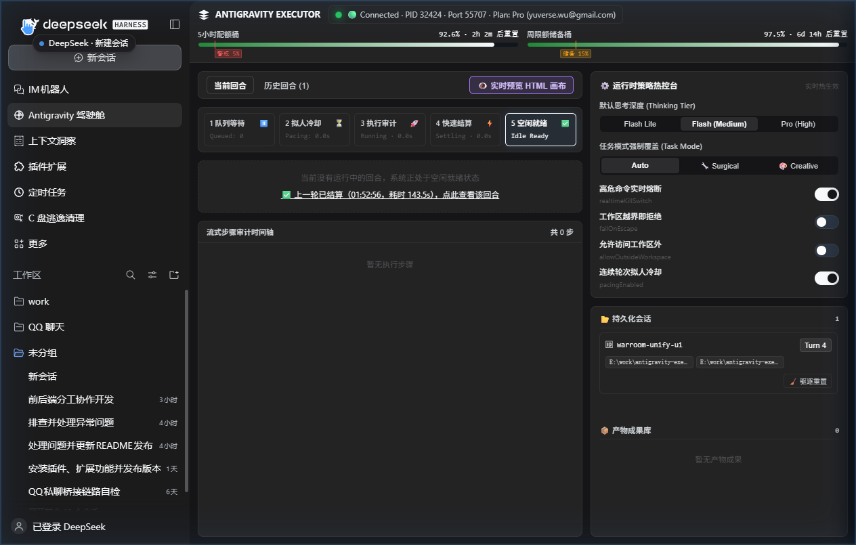
Task: Click the 警戒 5% marker
Action: pos(228,53)
